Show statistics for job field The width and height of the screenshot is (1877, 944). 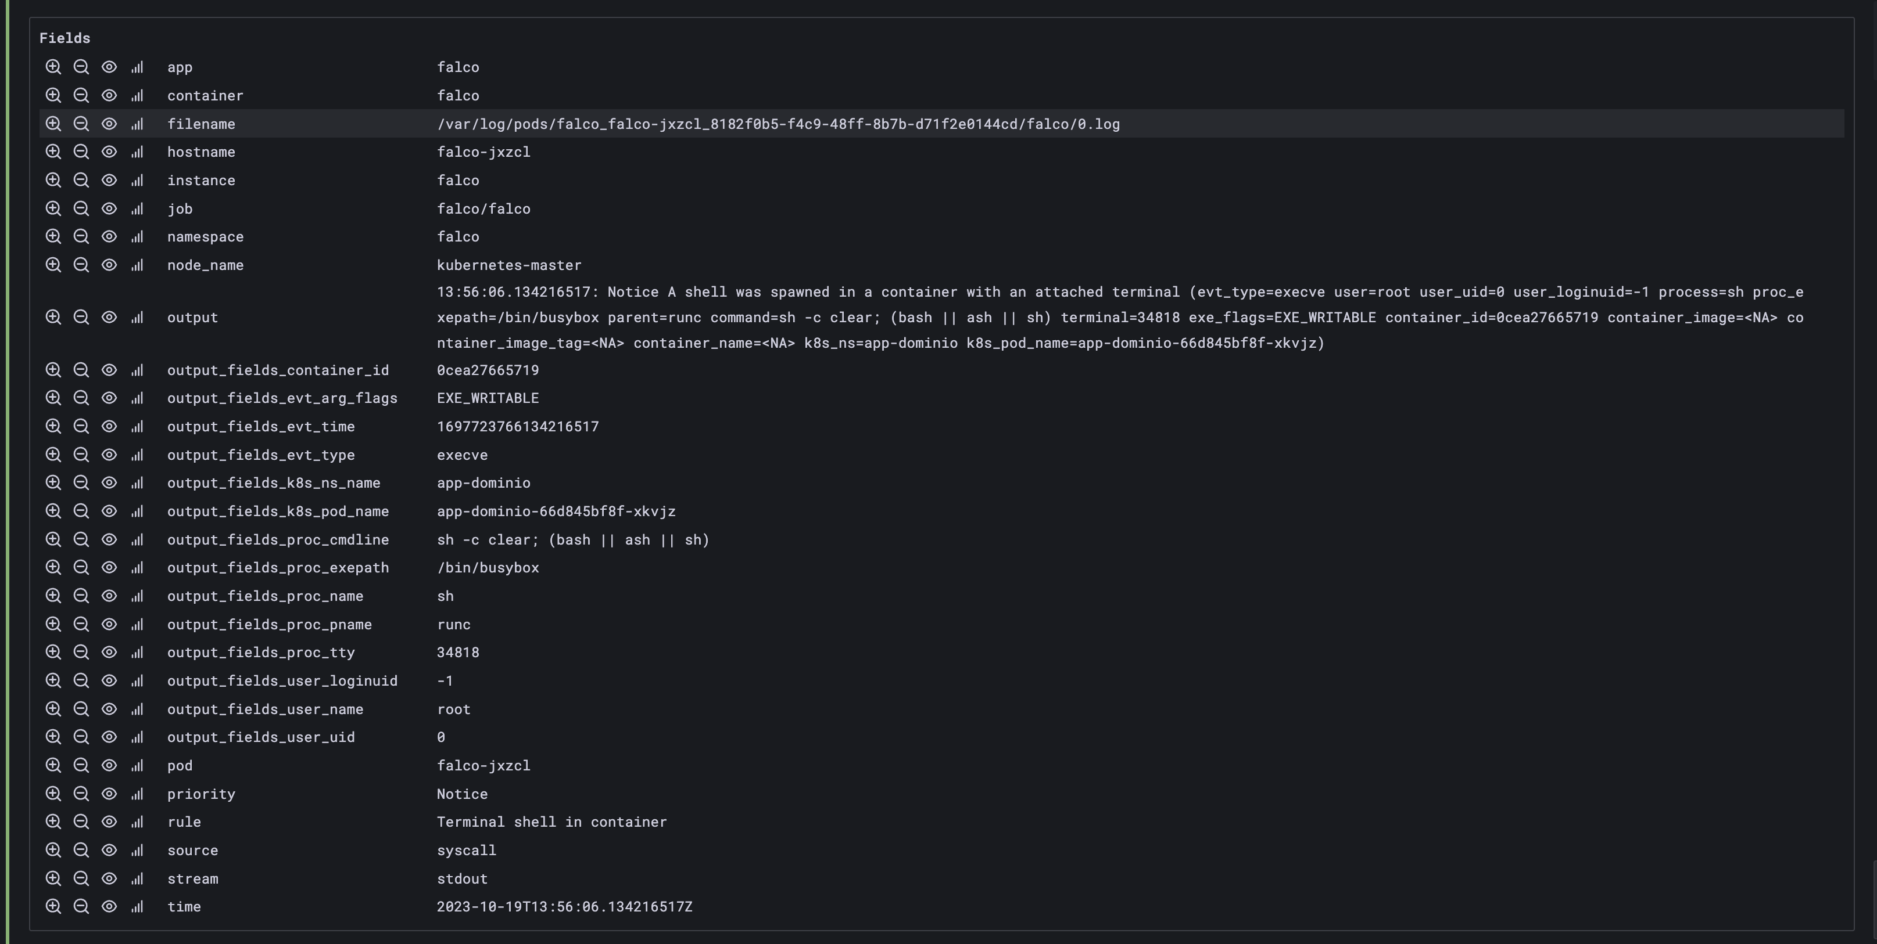(x=137, y=209)
